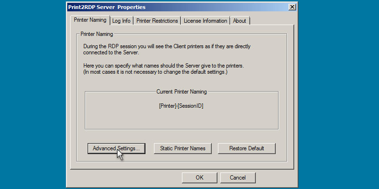Confirm the dialog with OK
This screenshot has width=379, height=189.
199,178
